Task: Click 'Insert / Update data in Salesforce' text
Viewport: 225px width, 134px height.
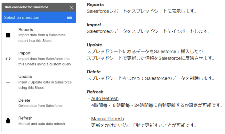Action: [x=45, y=82]
